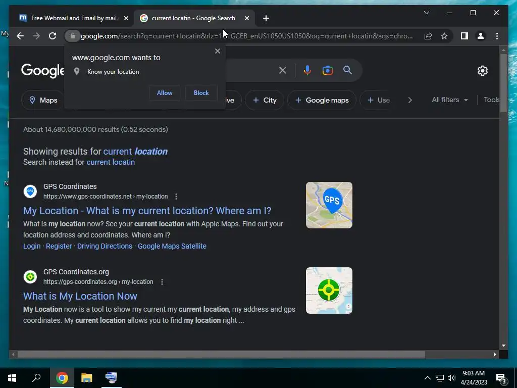Click the horizontal scrollbar right arrow
This screenshot has height=388, width=517.
[x=495, y=355]
